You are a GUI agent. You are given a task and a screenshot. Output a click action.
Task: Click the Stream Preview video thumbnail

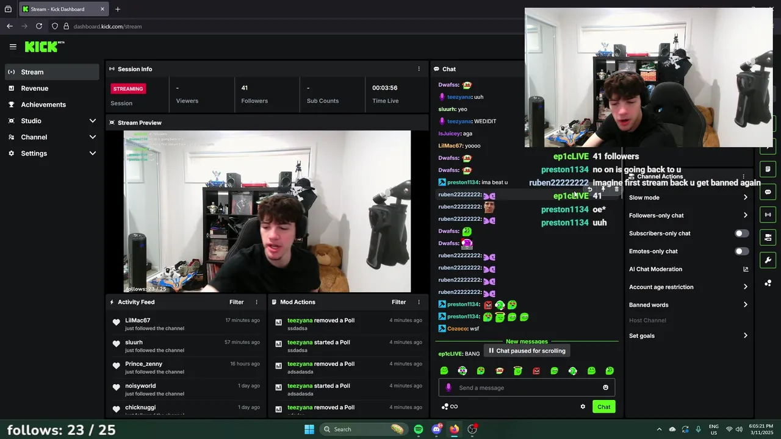tap(267, 212)
